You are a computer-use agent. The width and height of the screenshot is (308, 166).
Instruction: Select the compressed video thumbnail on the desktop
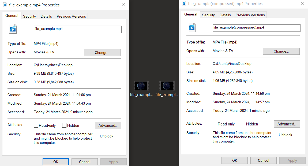[x=167, y=85]
